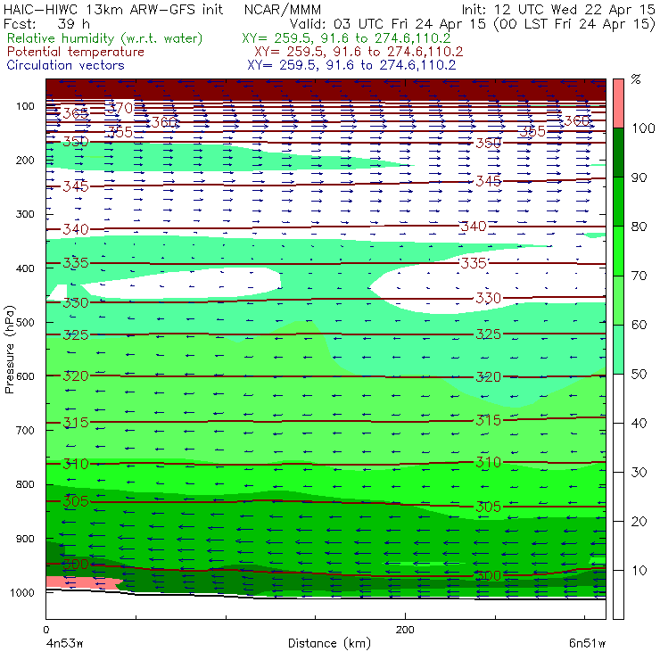Click the darkest green 90–100% colorbar segment

click(618, 153)
